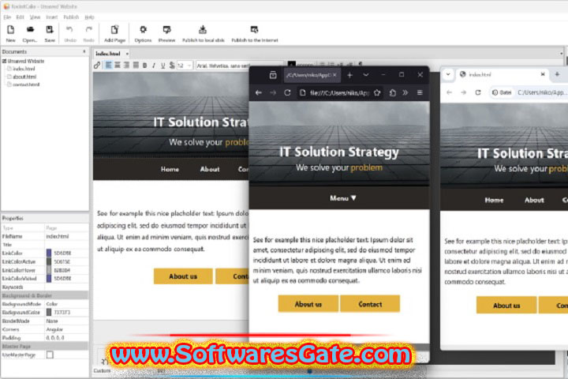Click the Preview toolbar icon

click(166, 30)
